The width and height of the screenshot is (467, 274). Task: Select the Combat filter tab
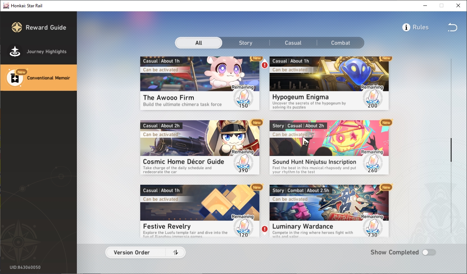[x=341, y=43]
